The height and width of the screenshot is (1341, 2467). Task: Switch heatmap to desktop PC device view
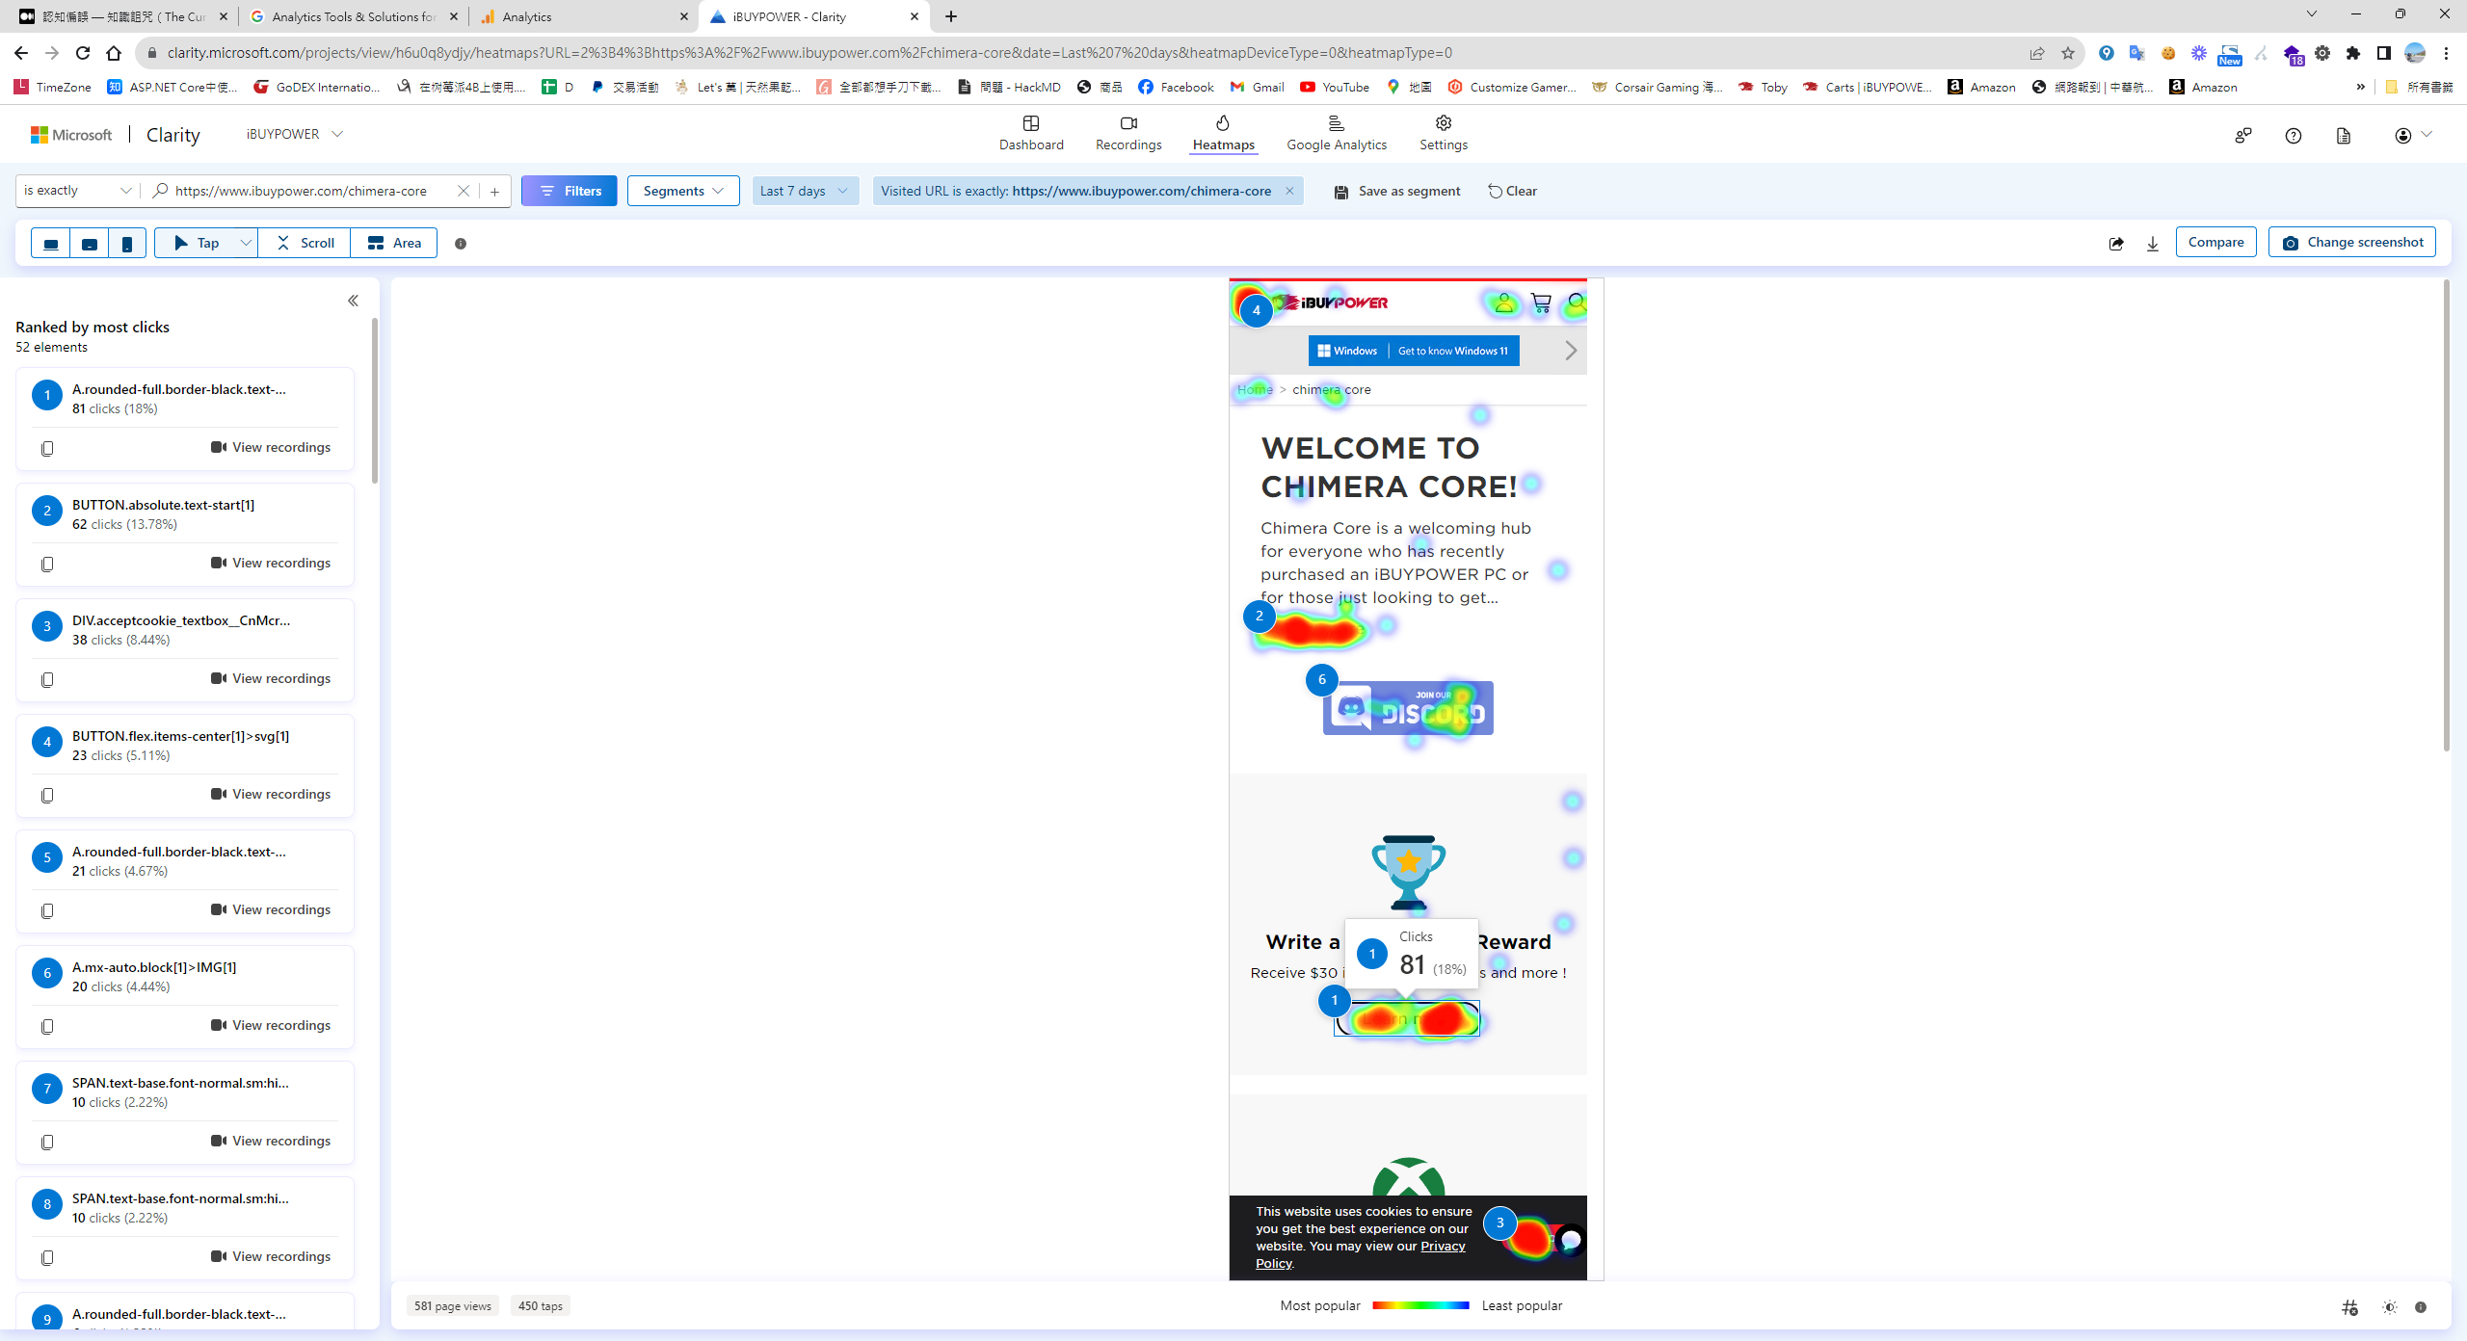pyautogui.click(x=51, y=244)
